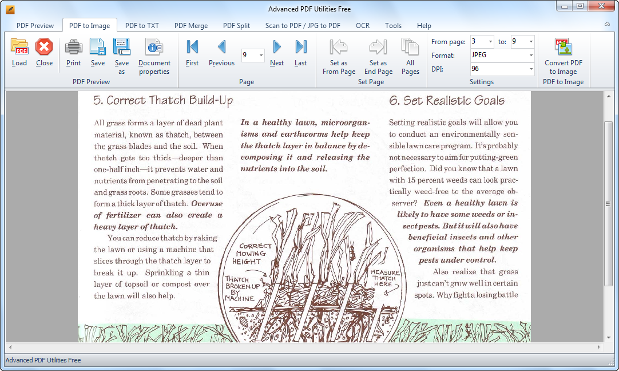This screenshot has width=619, height=371.
Task: Click the 'Set Page' group label
Action: (371, 82)
